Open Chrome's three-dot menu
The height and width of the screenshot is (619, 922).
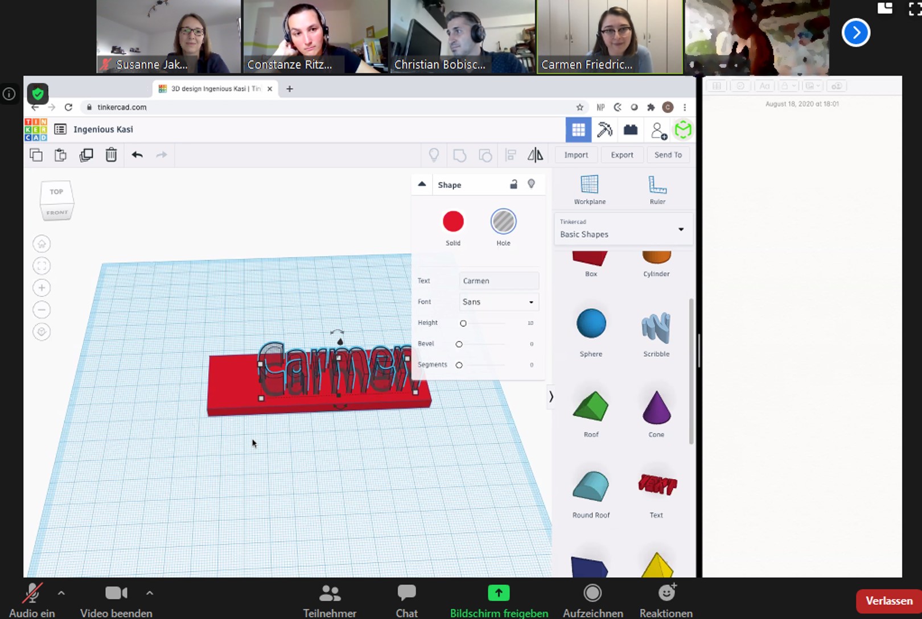(x=685, y=107)
